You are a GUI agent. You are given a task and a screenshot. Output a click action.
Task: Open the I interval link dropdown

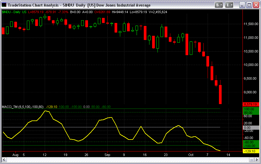[x=229, y=5]
